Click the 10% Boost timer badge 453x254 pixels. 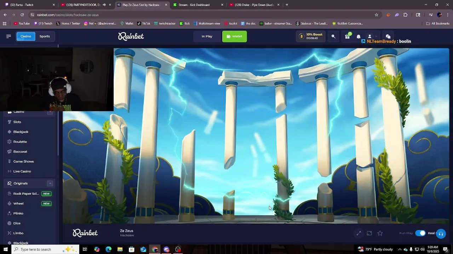(311, 36)
